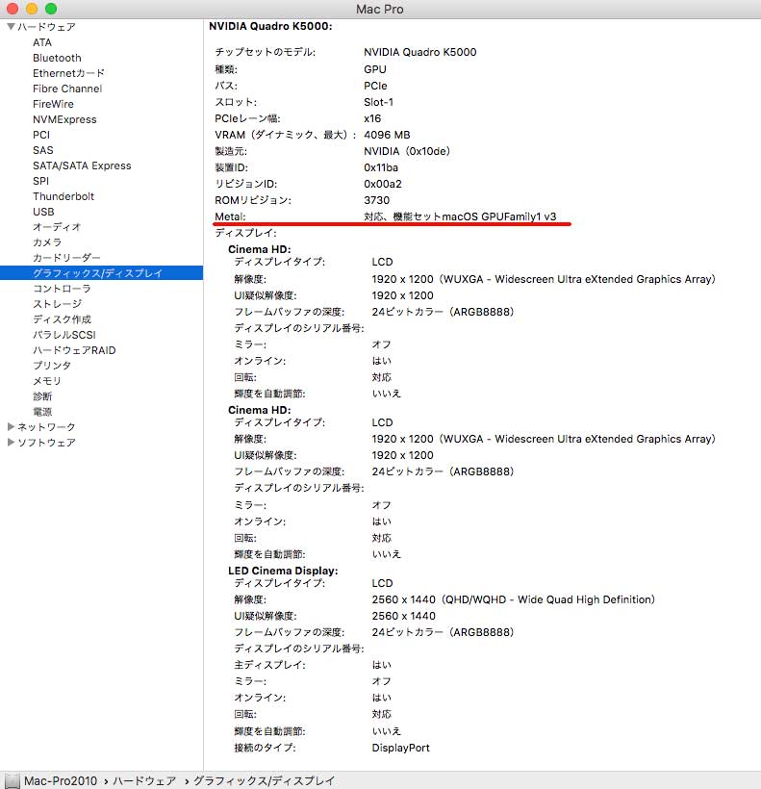
Task: Select オーディオ in the sidebar
Action: (57, 227)
